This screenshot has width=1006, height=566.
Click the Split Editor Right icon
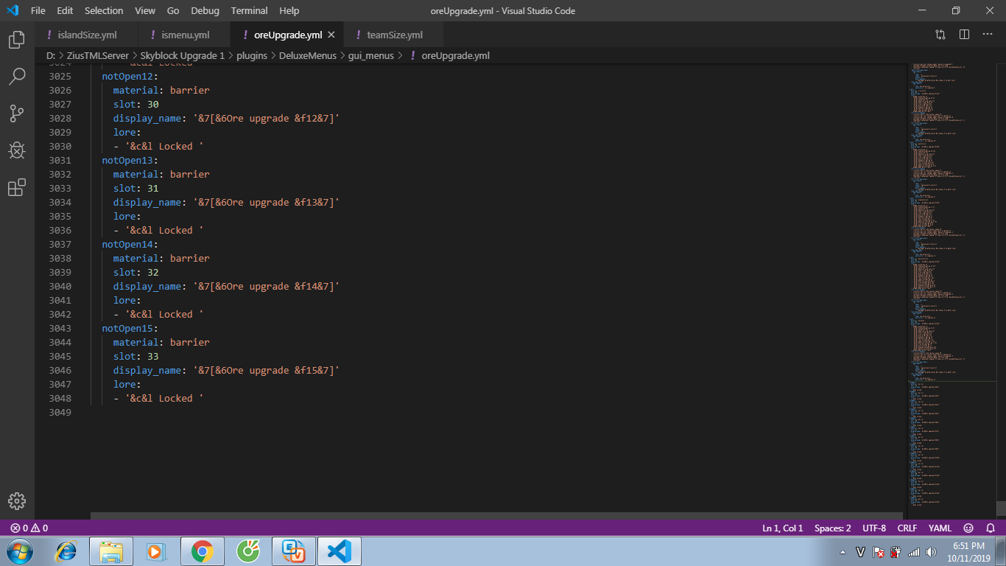[964, 35]
